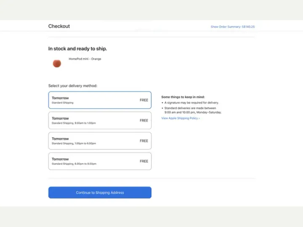The height and width of the screenshot is (227, 303).
Task: Choose the 1.00pm to 6.00pm delivery slot
Action: (100, 141)
